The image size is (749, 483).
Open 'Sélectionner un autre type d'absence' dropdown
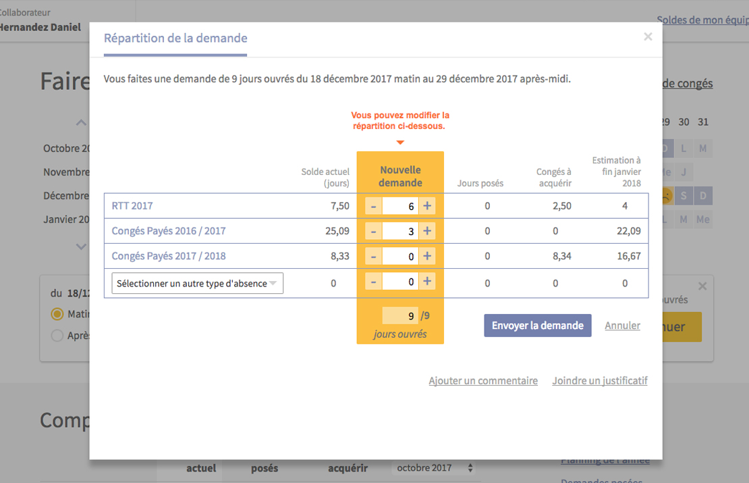[197, 283]
